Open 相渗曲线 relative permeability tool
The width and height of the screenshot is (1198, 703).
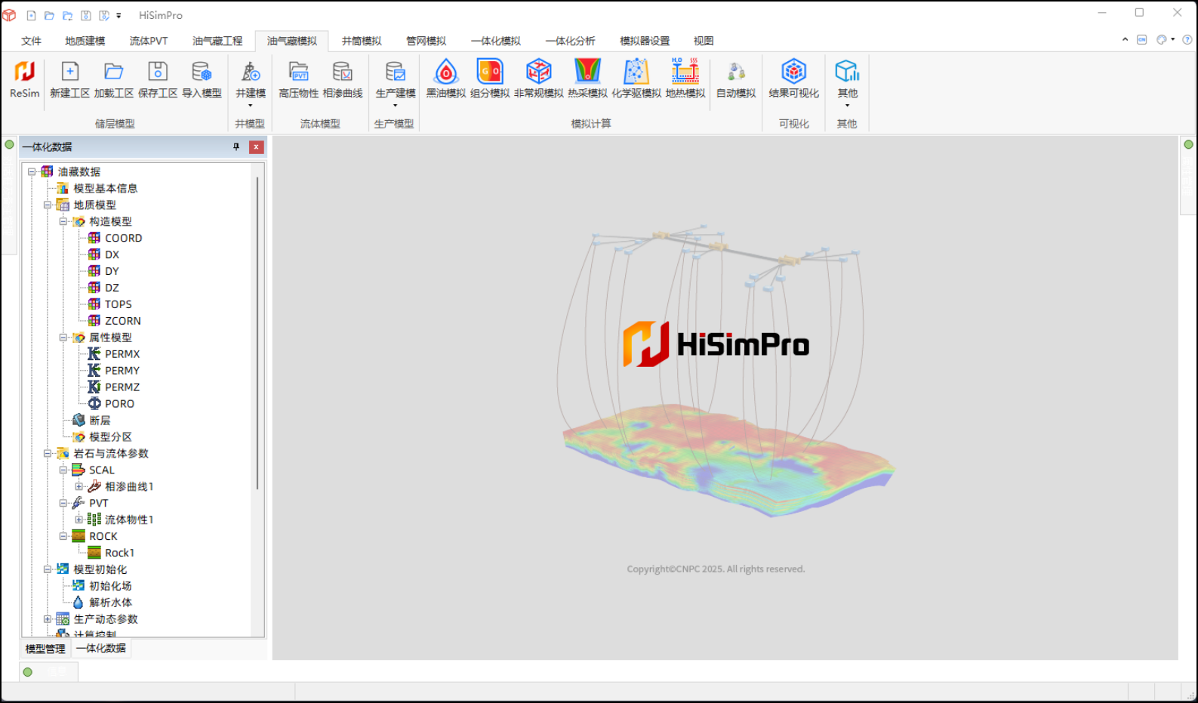tap(343, 79)
